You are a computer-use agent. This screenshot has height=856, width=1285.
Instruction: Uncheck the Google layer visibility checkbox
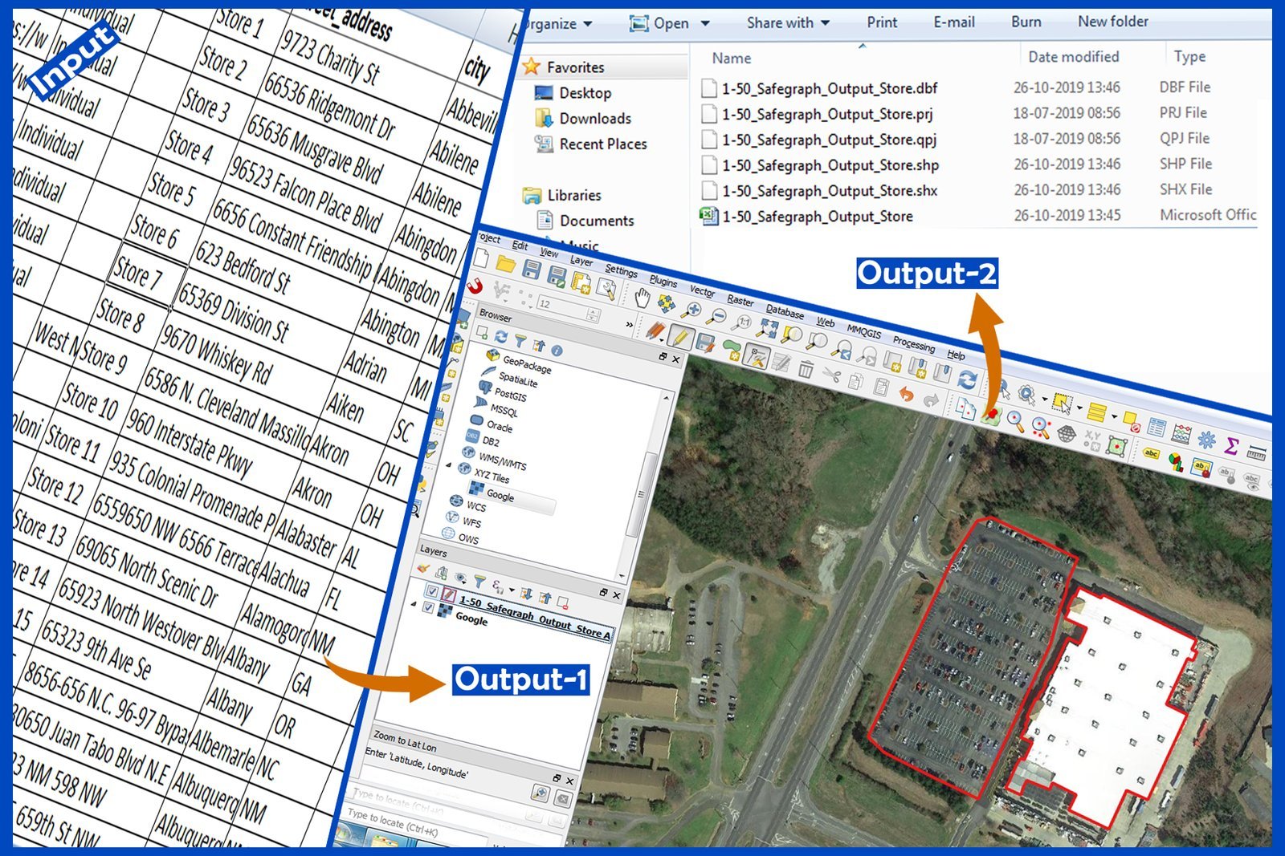coord(428,608)
